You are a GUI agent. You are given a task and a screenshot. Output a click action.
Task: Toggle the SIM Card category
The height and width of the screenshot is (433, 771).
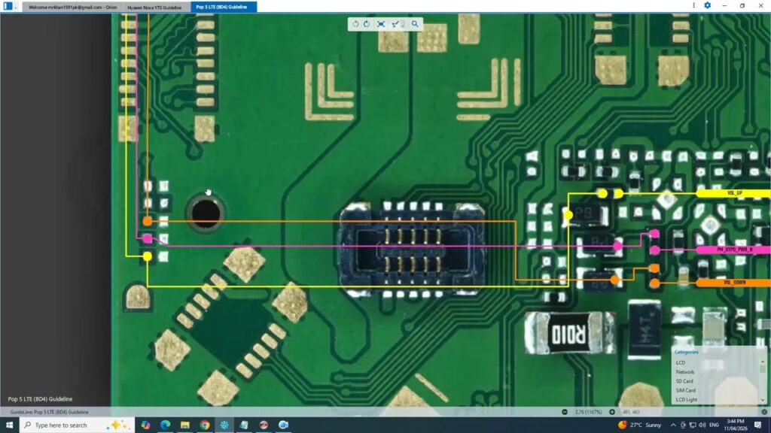[685, 390]
